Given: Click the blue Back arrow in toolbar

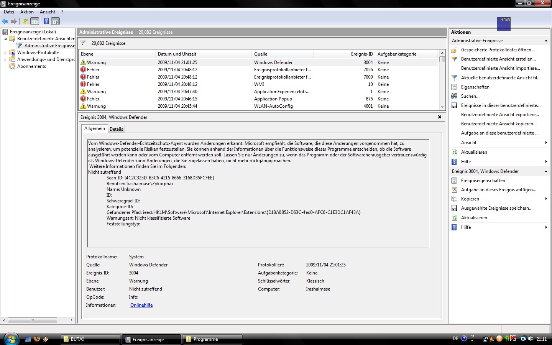Looking at the screenshot, I should click(x=5, y=21).
